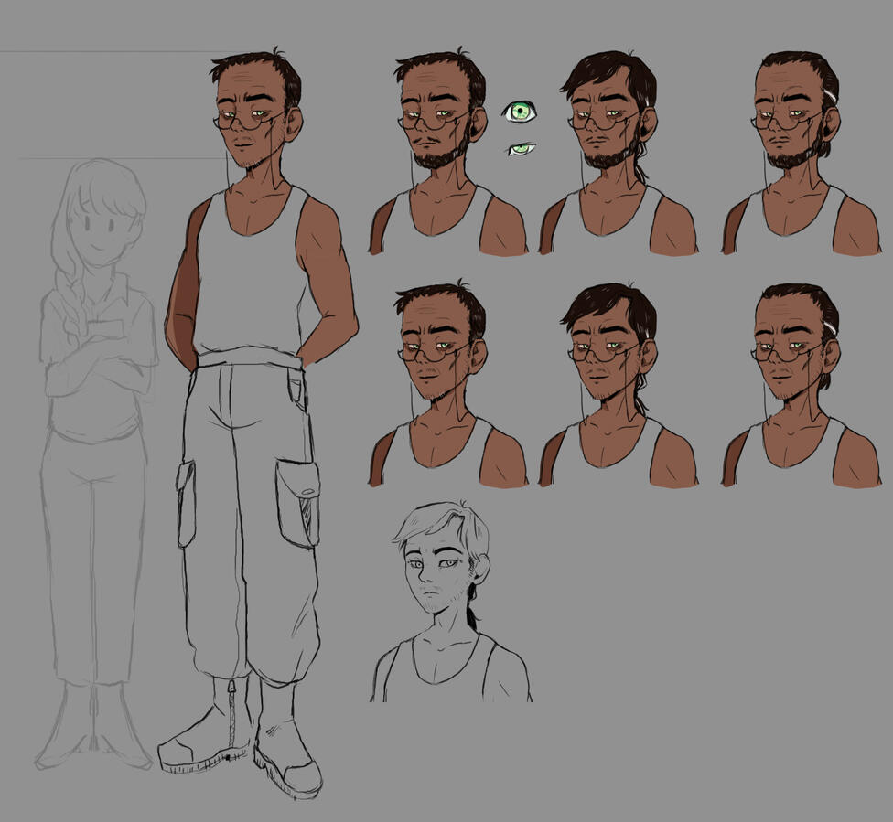
Task: Click the ponytail on the line-art bust
Action: [x=472, y=613]
